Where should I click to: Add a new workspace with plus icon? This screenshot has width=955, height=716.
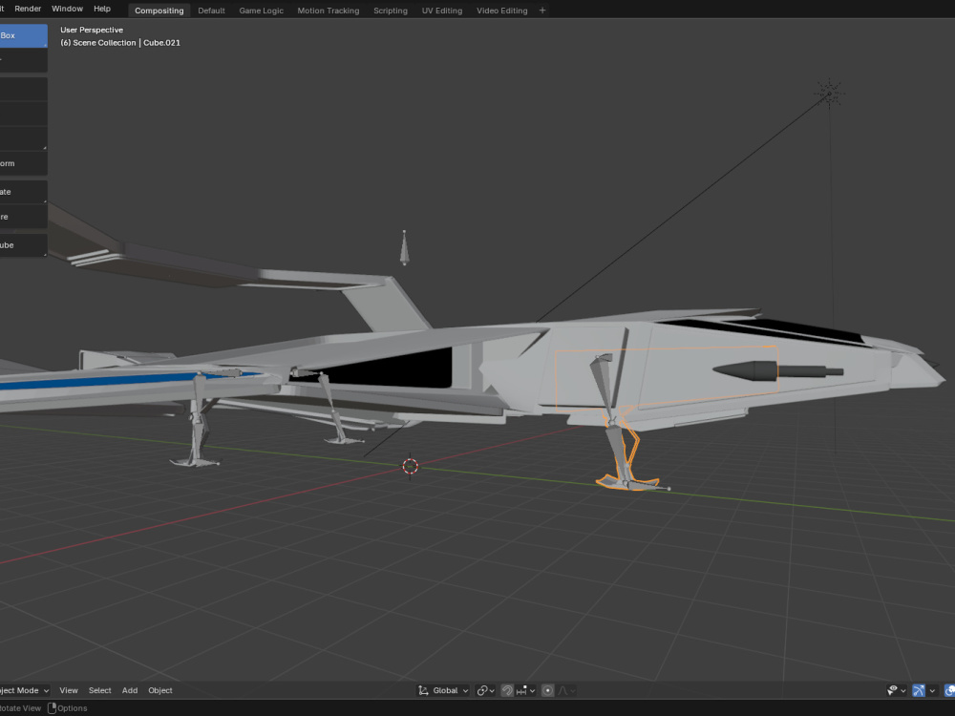coord(542,11)
